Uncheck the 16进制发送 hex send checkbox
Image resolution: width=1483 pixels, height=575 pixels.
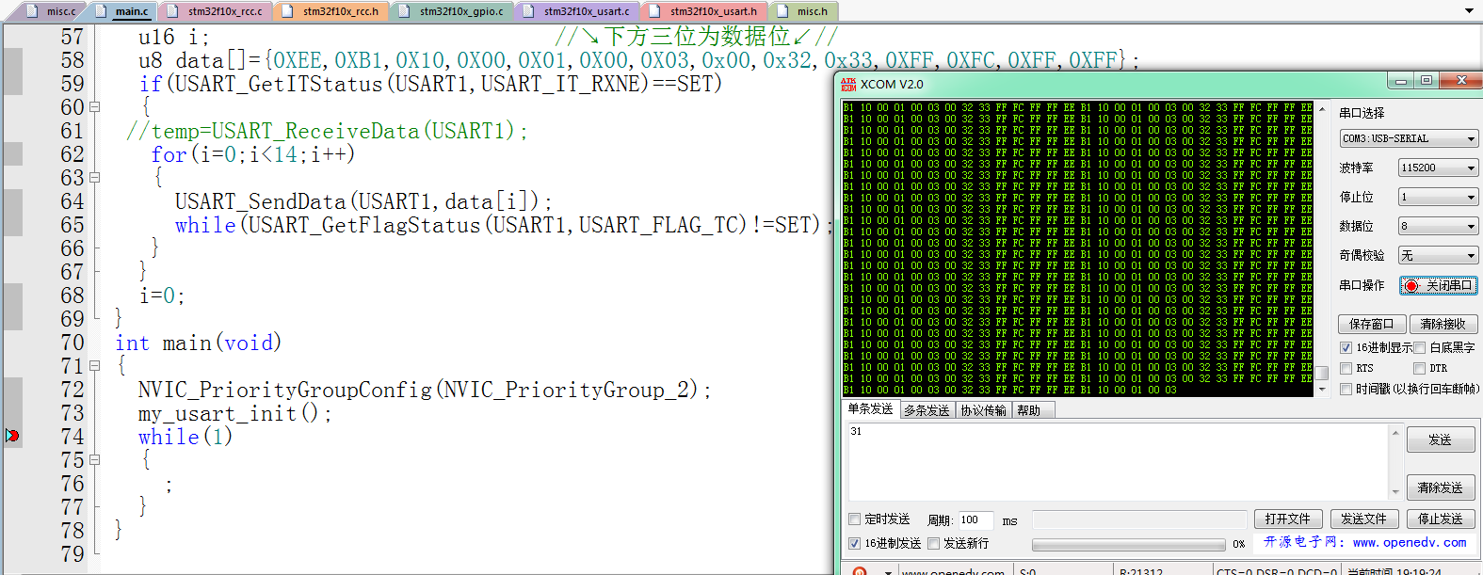(854, 544)
